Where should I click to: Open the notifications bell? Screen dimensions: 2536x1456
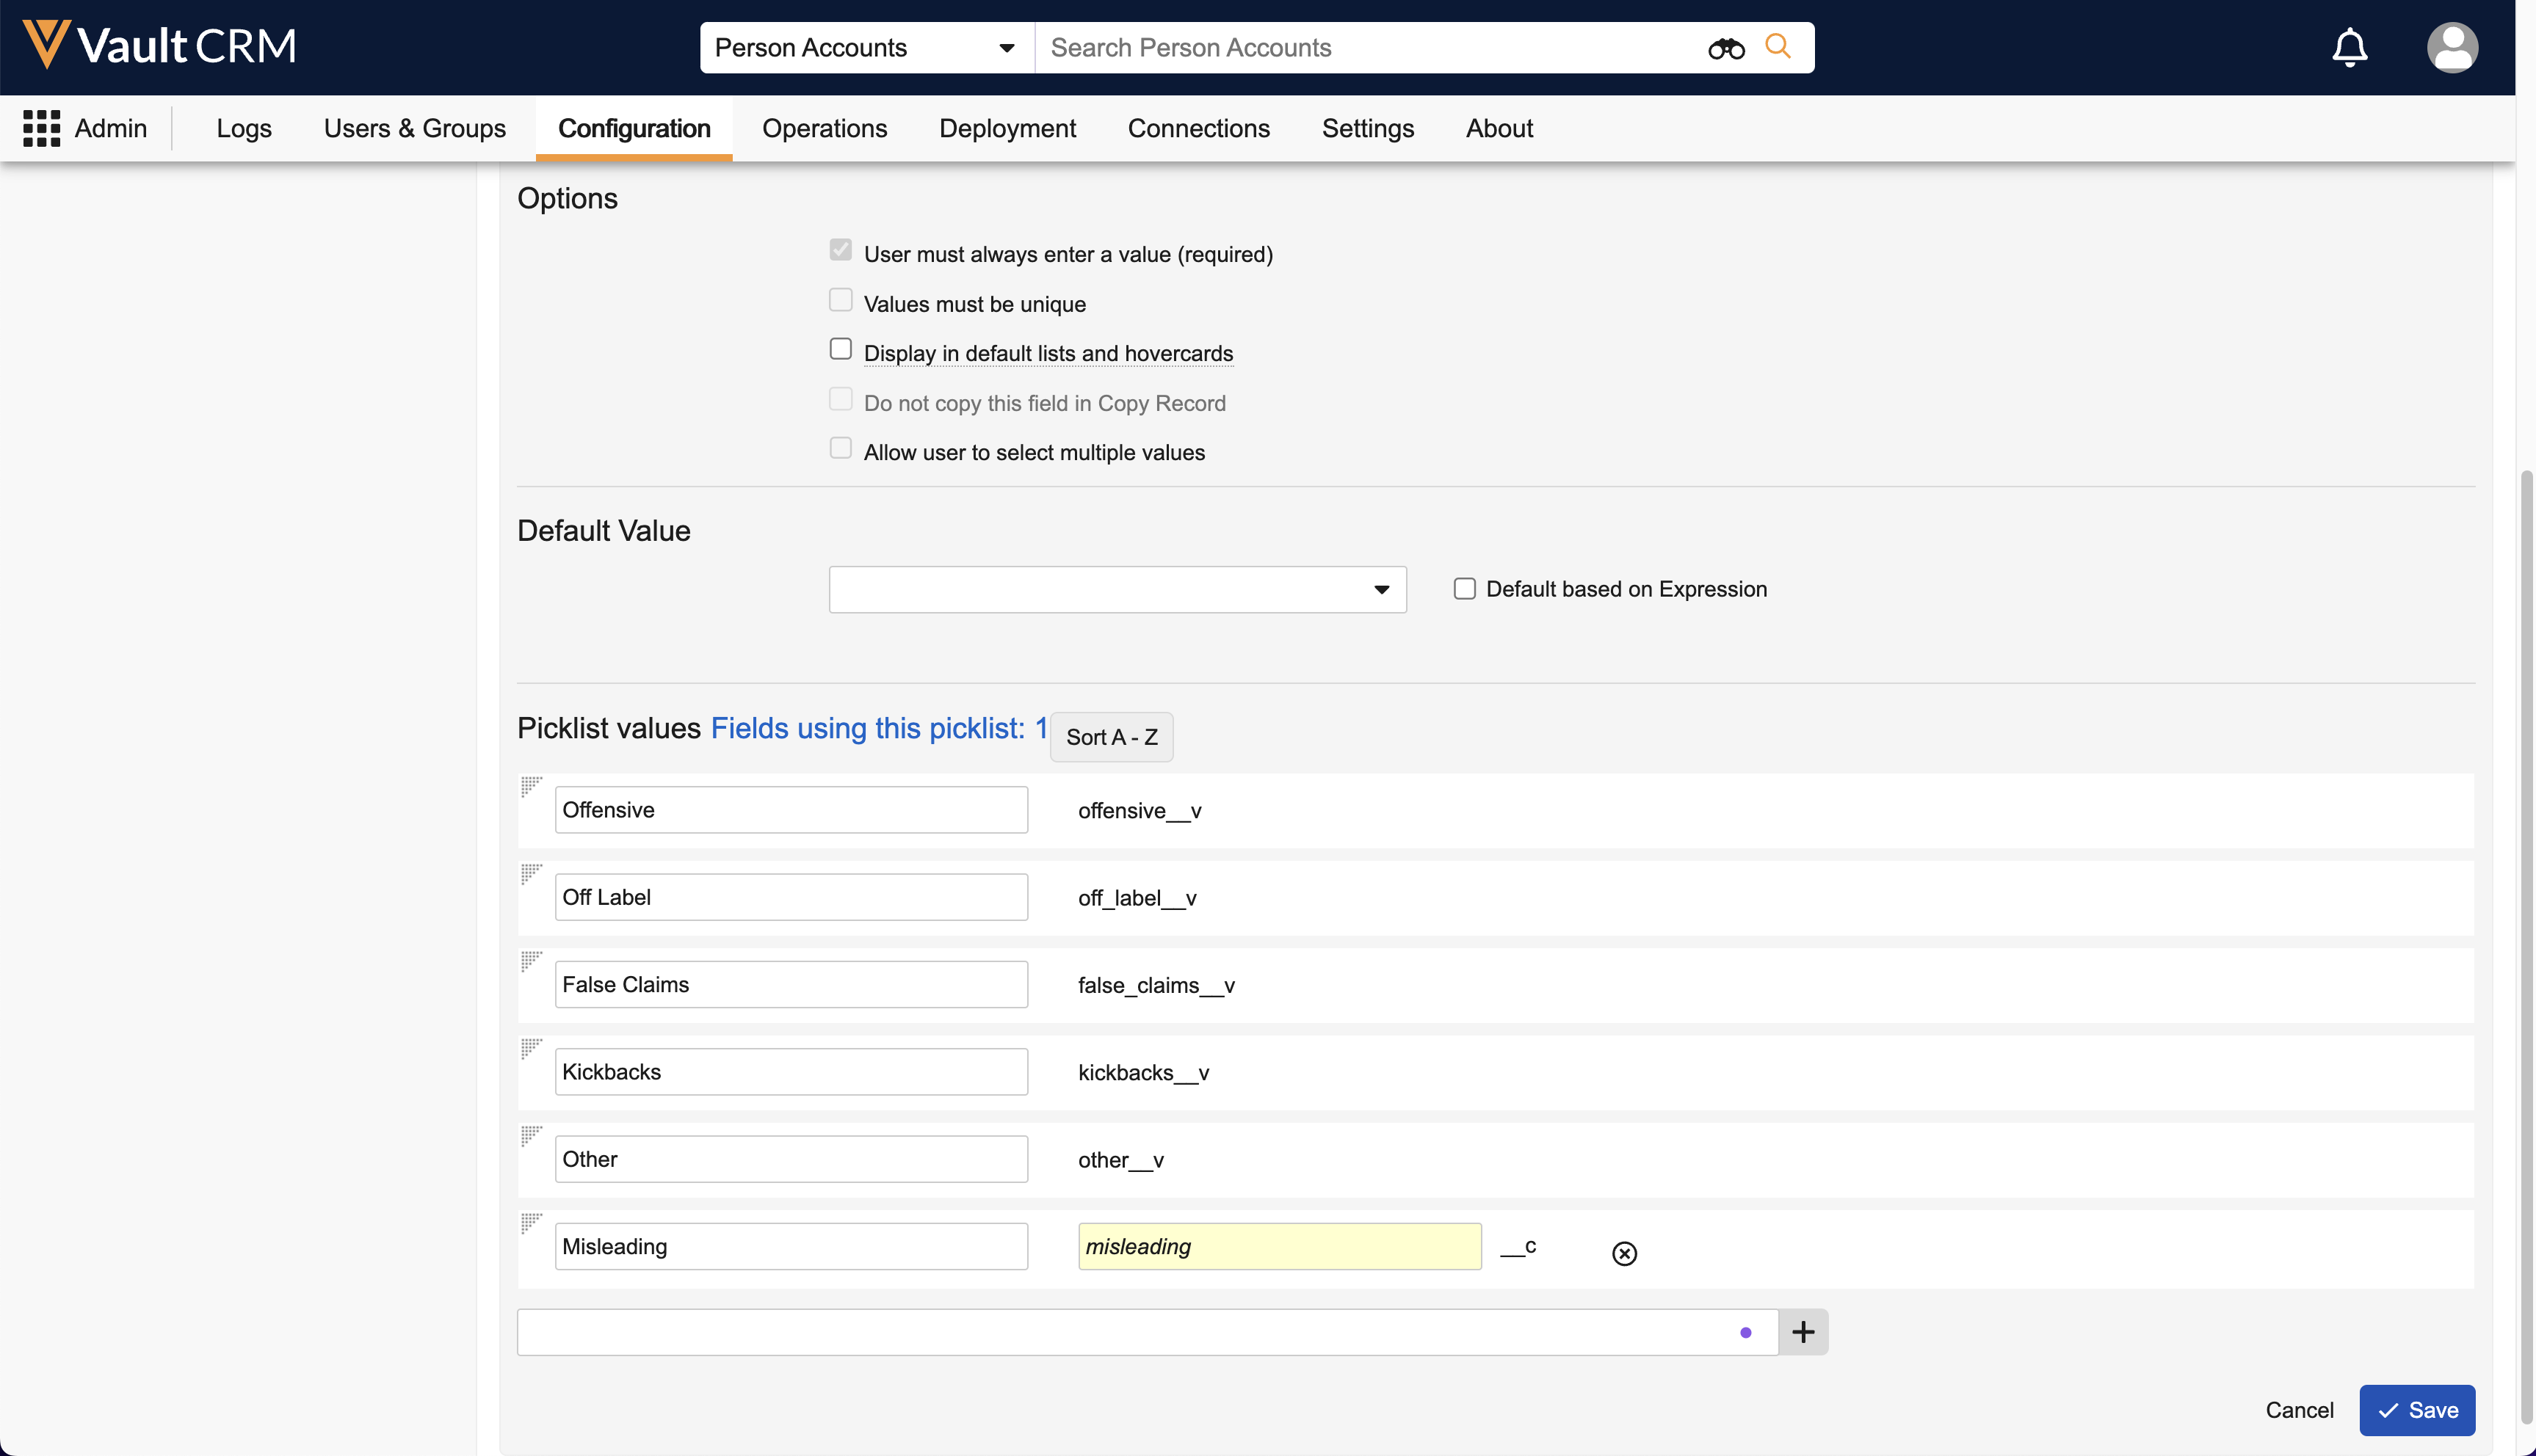(x=2349, y=47)
